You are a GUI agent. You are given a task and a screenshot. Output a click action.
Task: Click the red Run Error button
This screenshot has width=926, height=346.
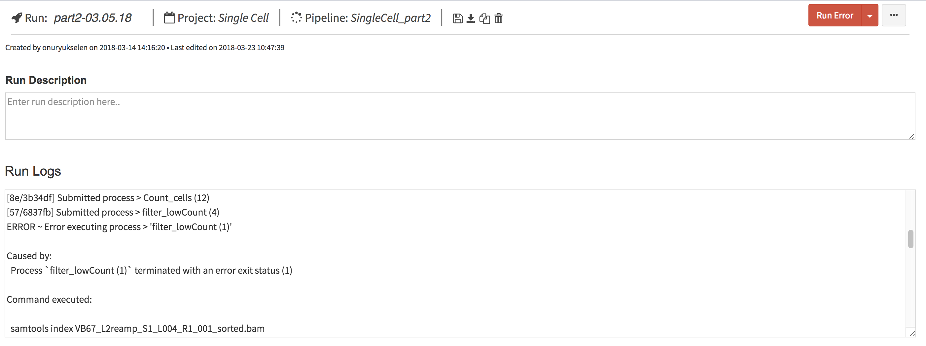pos(835,16)
